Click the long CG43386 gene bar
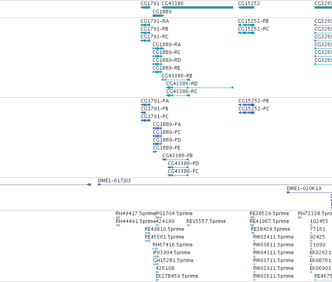The image size is (332, 282). [197, 7]
